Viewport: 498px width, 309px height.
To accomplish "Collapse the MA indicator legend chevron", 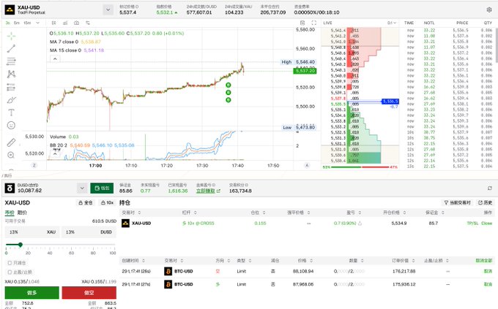I will [55, 59].
